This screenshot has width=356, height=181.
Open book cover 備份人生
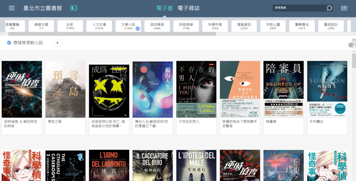click(x=153, y=90)
